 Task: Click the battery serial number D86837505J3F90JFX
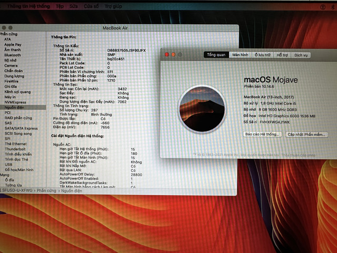[x=126, y=51]
